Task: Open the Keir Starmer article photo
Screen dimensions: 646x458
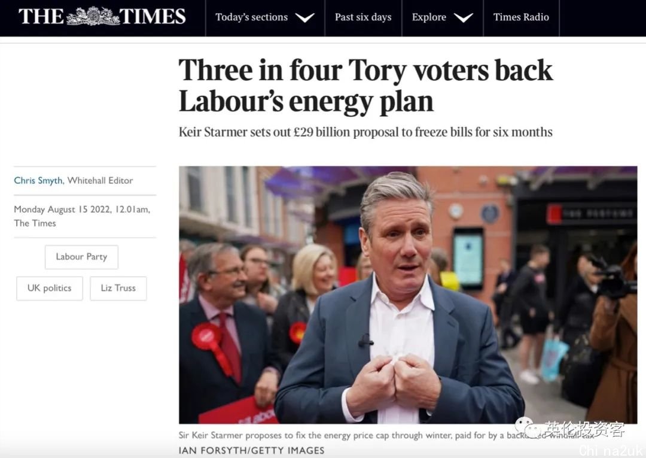Action: click(408, 295)
